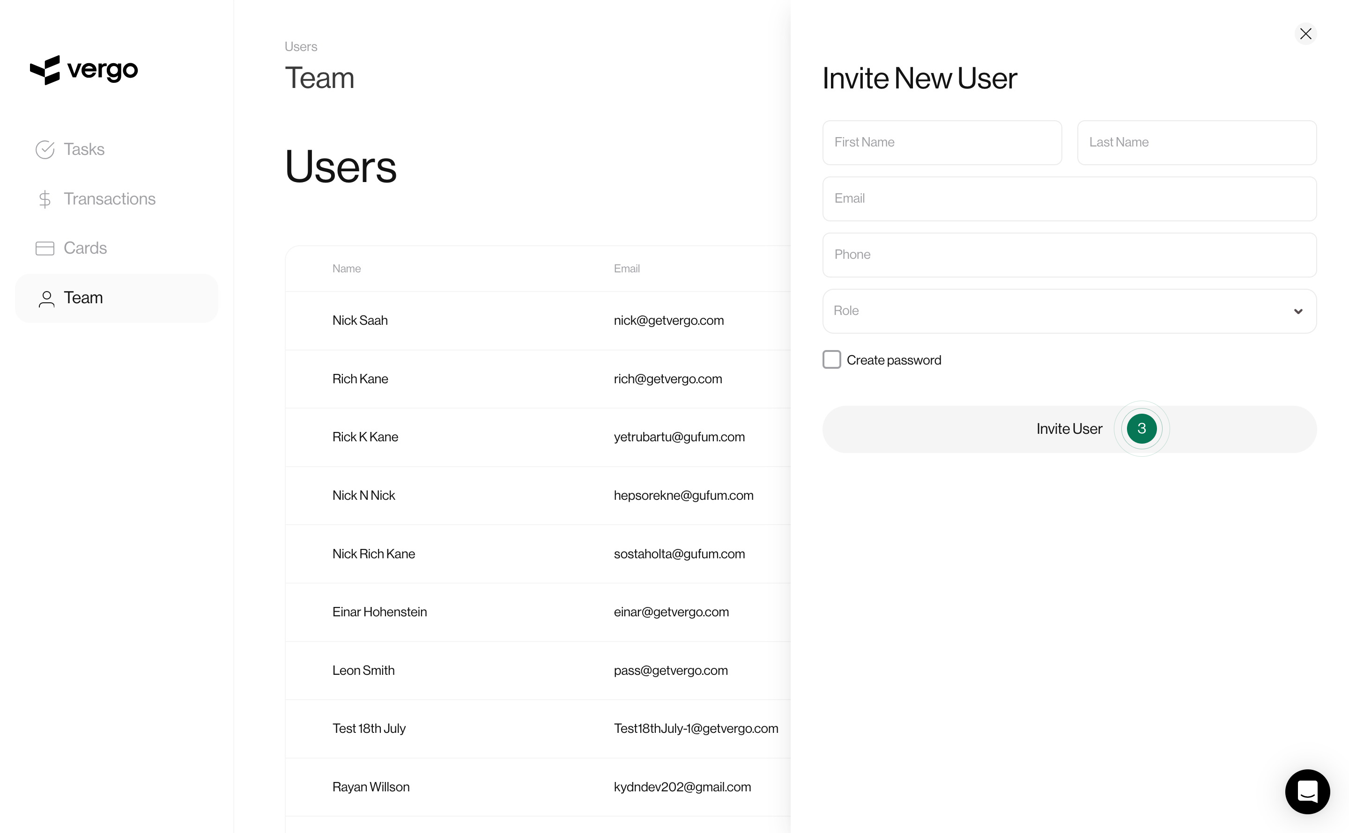Click the Team person icon
The image size is (1349, 833).
point(46,298)
